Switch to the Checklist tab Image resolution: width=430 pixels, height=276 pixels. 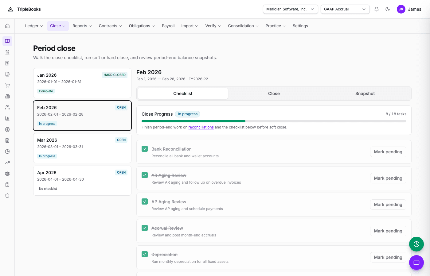coord(183,94)
